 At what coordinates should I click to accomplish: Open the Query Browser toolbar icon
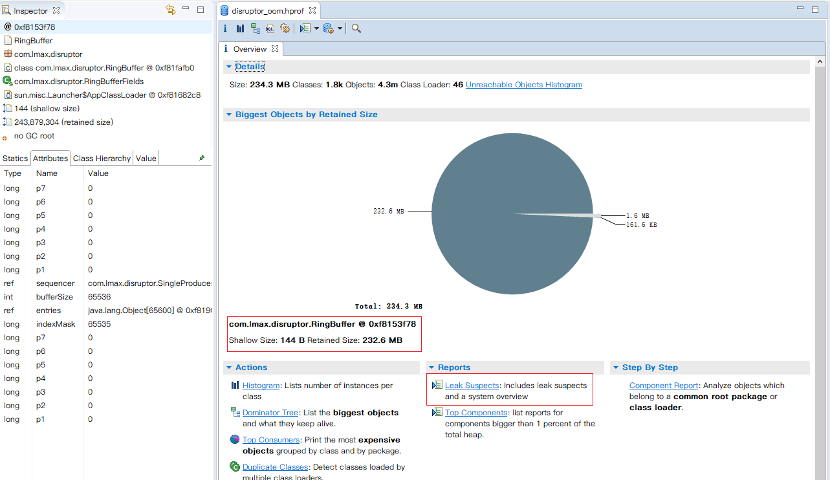click(x=329, y=28)
